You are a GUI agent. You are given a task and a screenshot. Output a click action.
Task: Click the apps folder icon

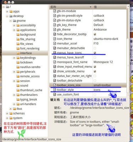[x=11, y=11]
